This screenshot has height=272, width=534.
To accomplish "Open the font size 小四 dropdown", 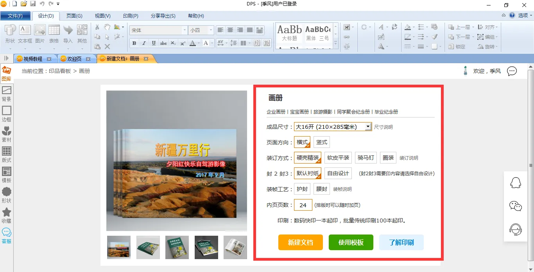I will pyautogui.click(x=211, y=30).
